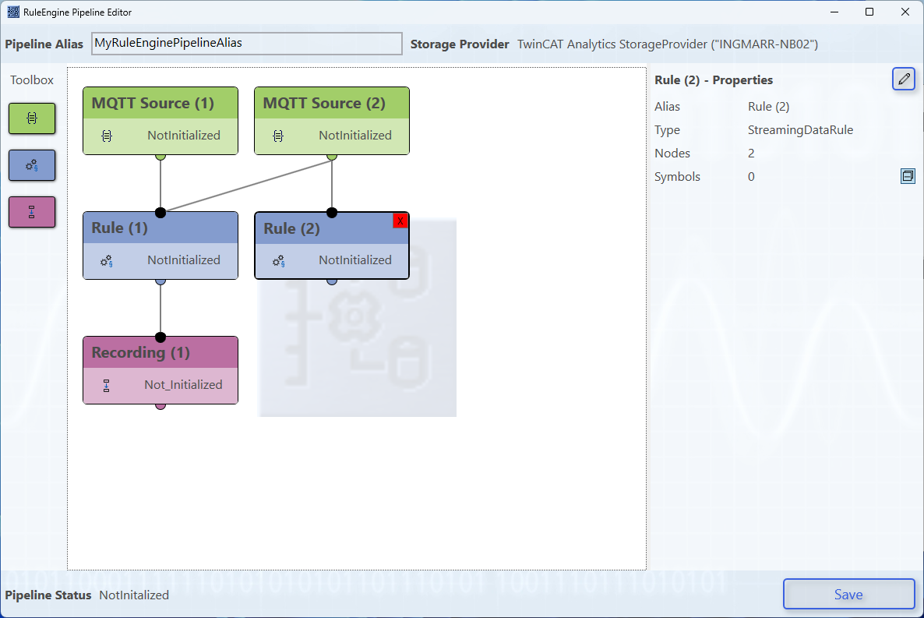The height and width of the screenshot is (618, 924).
Task: Click the output port of Rule (1)
Action: [x=160, y=282]
